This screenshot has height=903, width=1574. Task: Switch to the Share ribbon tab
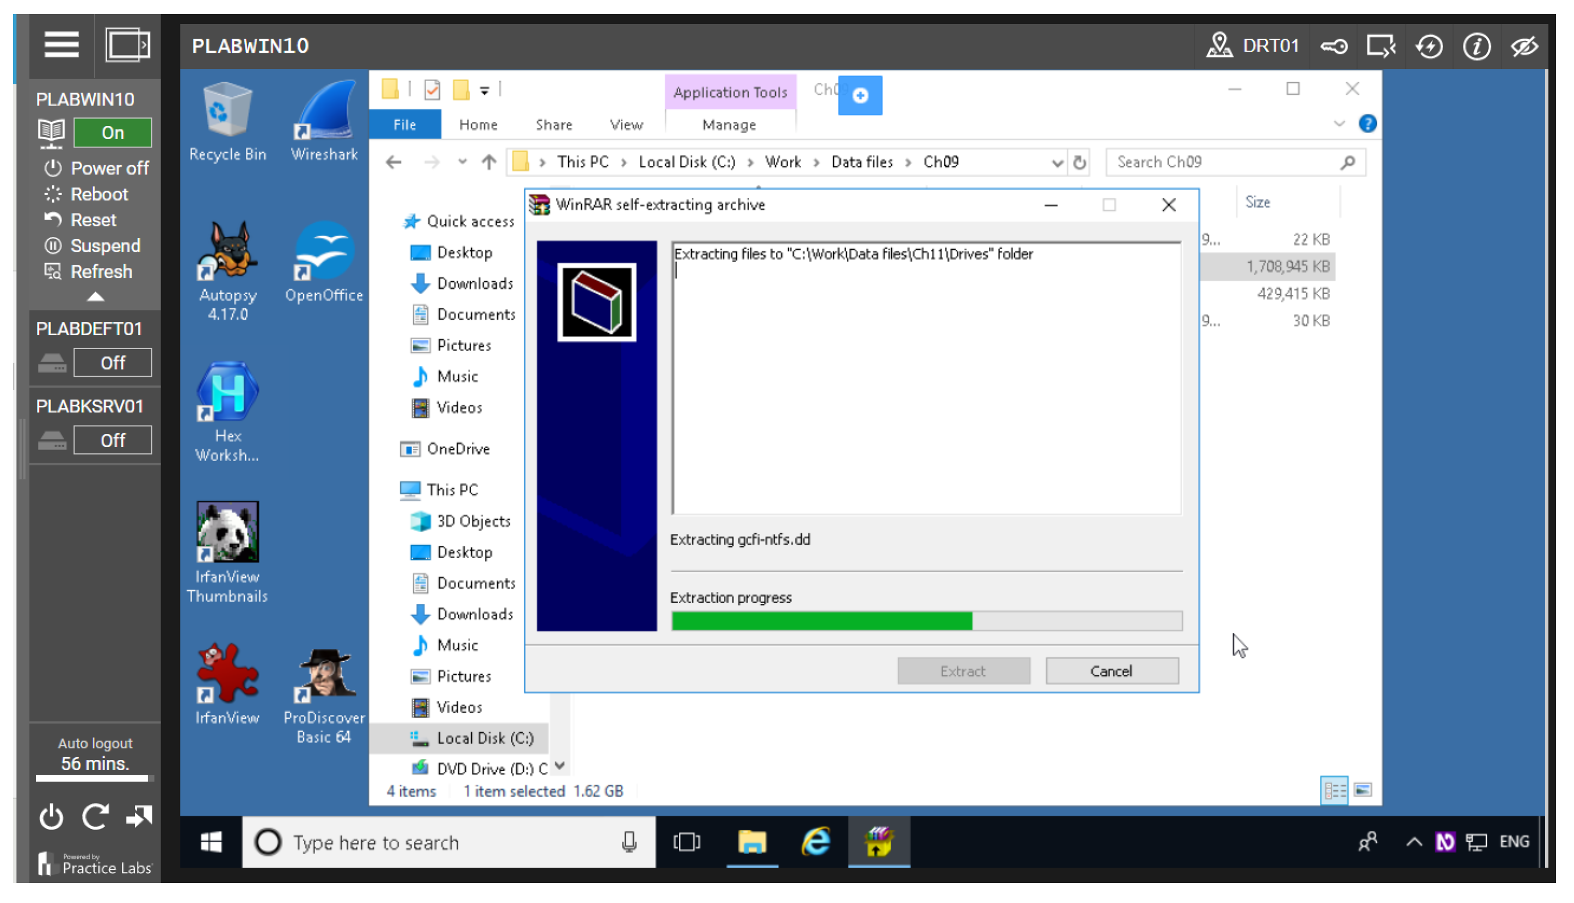[x=554, y=124]
